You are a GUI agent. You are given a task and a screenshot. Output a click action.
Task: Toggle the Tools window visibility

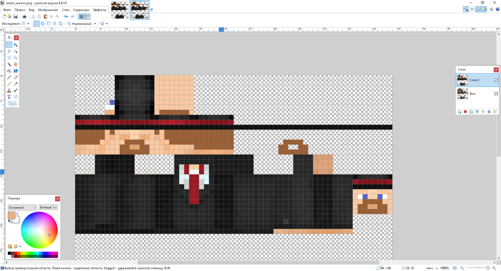click(x=466, y=9)
